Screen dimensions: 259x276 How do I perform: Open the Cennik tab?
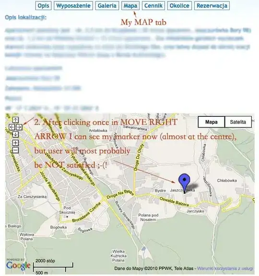click(x=153, y=6)
